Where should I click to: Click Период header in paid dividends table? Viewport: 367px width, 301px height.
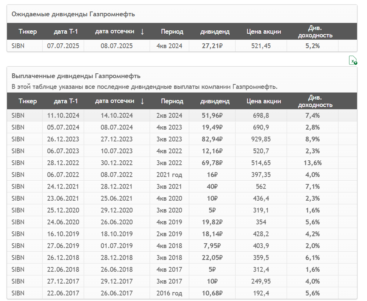(x=172, y=101)
